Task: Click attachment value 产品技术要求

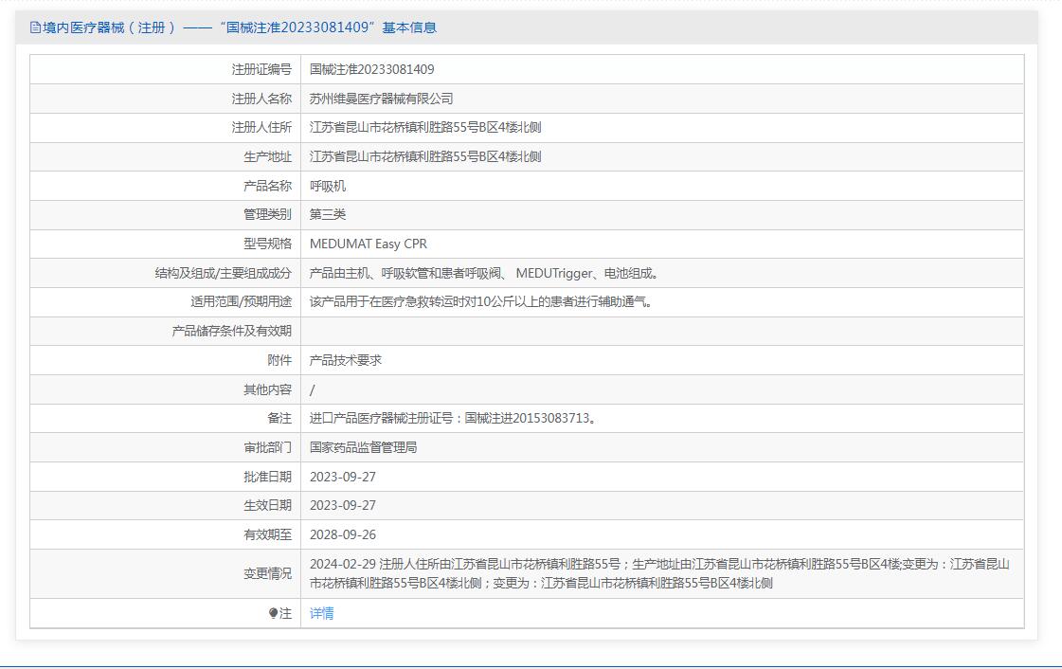Action: (346, 360)
